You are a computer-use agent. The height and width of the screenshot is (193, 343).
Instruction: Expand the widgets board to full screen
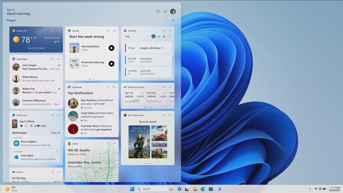tap(165, 11)
